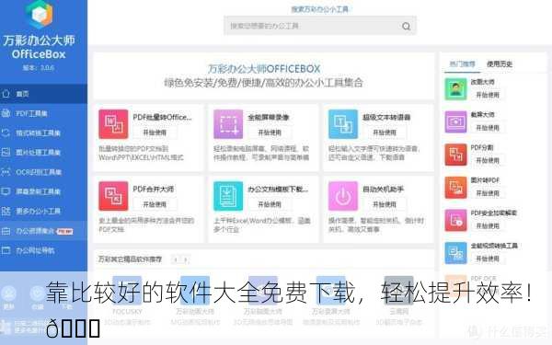552x345 pixels.
Task: Open the OCR识别工具集 sidebar section
Action: [x=43, y=172]
